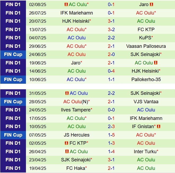
Task: Open the Pallokerho-35 team page
Action: click(x=146, y=80)
